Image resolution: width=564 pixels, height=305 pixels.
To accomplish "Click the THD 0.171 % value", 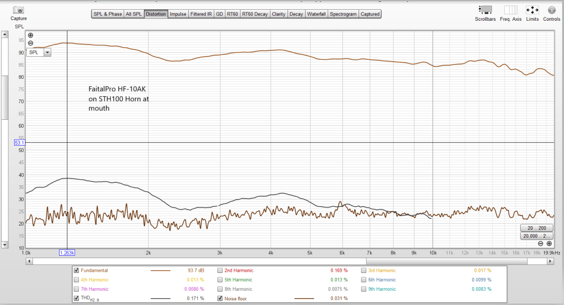I will 195,298.
